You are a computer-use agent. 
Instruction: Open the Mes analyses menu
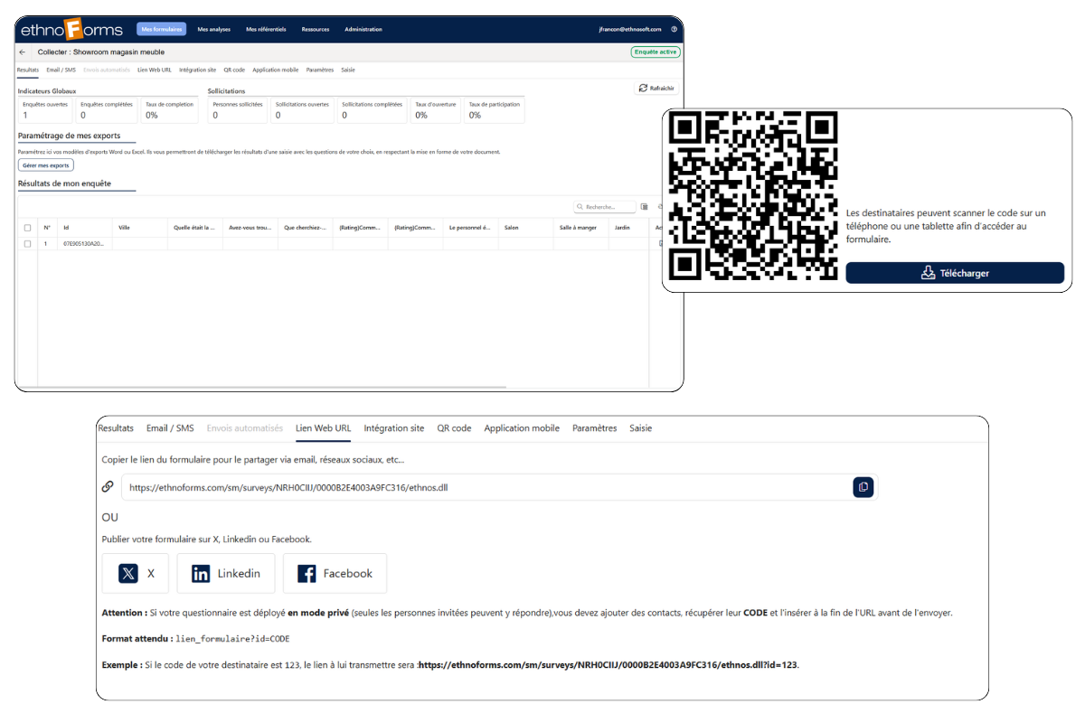pyautogui.click(x=213, y=29)
